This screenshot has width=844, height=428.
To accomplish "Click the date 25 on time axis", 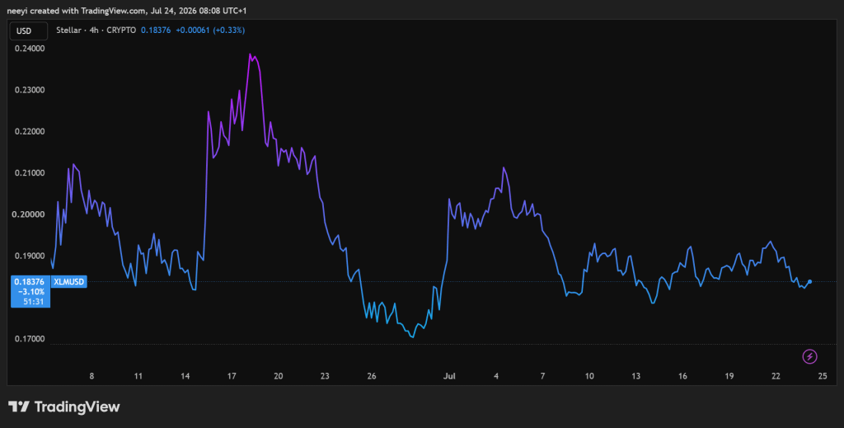I will 823,376.
